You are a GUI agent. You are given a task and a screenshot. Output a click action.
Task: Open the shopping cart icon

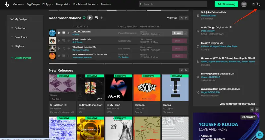point(258,4)
